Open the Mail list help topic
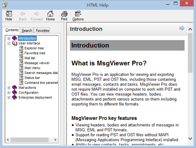This screenshot has height=148, width=196. coord(30,58)
